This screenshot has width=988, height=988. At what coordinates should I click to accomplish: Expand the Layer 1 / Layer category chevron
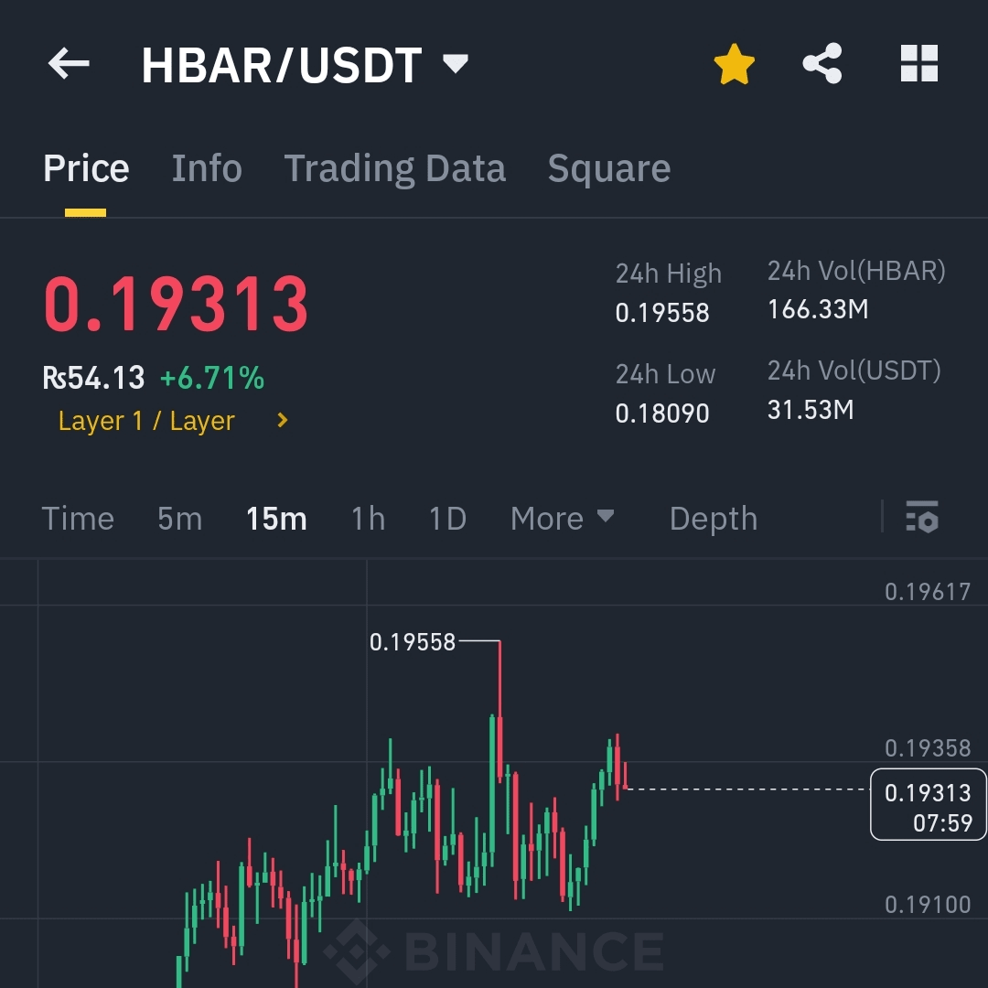pyautogui.click(x=283, y=420)
